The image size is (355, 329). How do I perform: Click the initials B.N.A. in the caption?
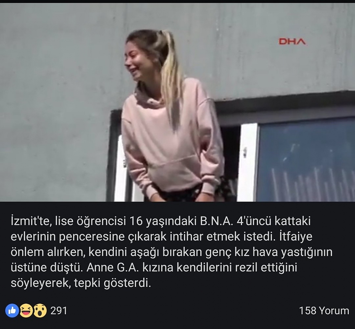click(x=216, y=221)
